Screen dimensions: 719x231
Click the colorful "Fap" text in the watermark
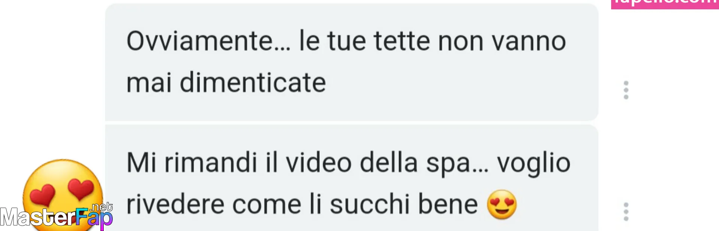94,219
